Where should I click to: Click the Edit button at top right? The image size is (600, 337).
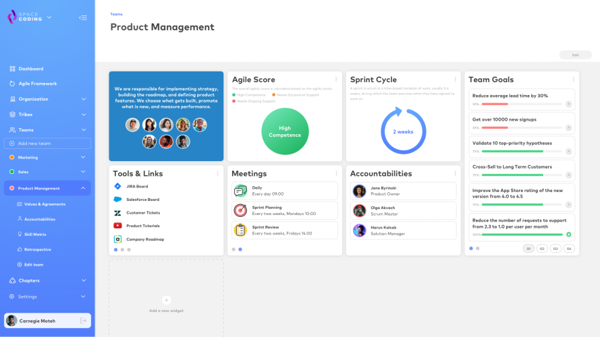575,55
